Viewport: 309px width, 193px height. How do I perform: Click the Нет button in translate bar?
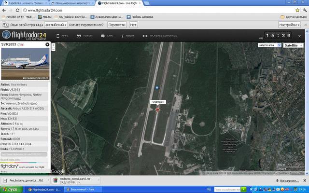pos(133,25)
